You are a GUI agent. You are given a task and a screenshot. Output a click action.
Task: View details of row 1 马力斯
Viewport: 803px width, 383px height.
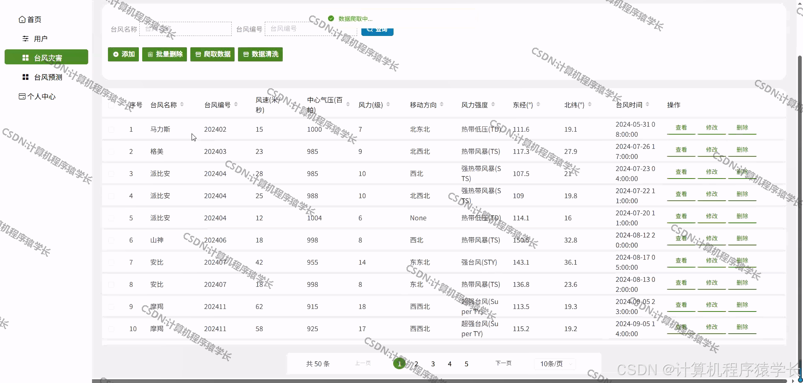tap(681, 128)
